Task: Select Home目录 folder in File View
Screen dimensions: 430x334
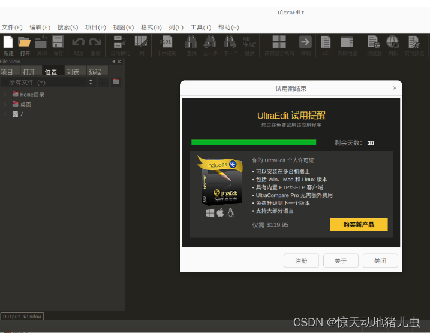Action: coord(28,95)
